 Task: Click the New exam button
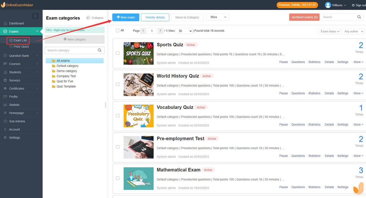(126, 17)
